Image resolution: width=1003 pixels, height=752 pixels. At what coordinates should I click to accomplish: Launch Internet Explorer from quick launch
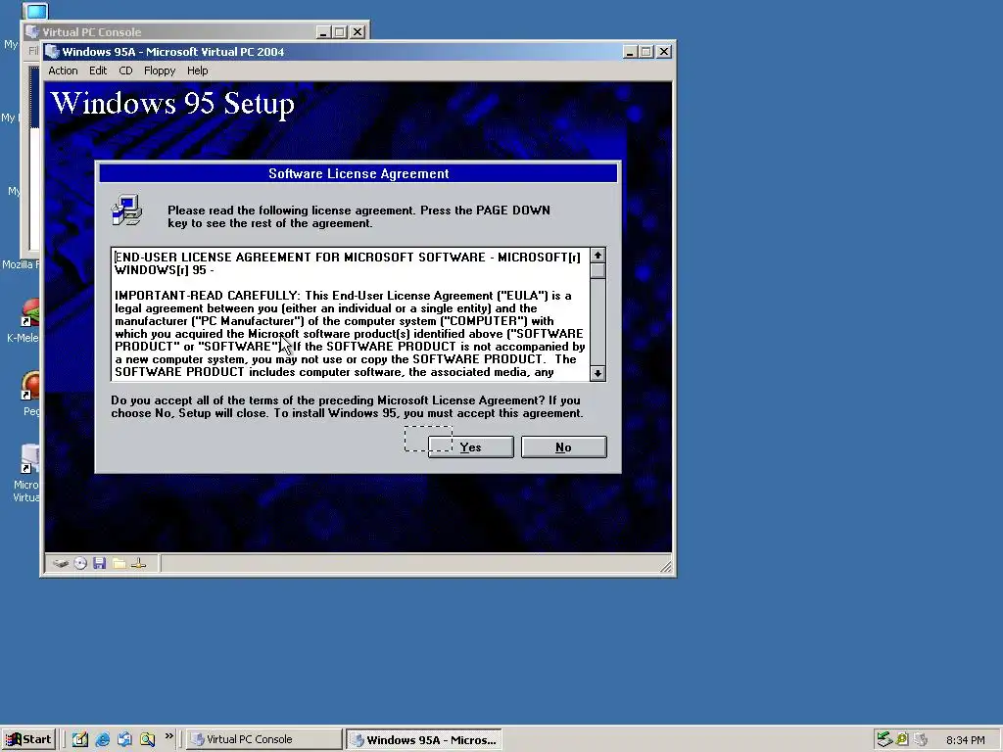[x=102, y=739]
